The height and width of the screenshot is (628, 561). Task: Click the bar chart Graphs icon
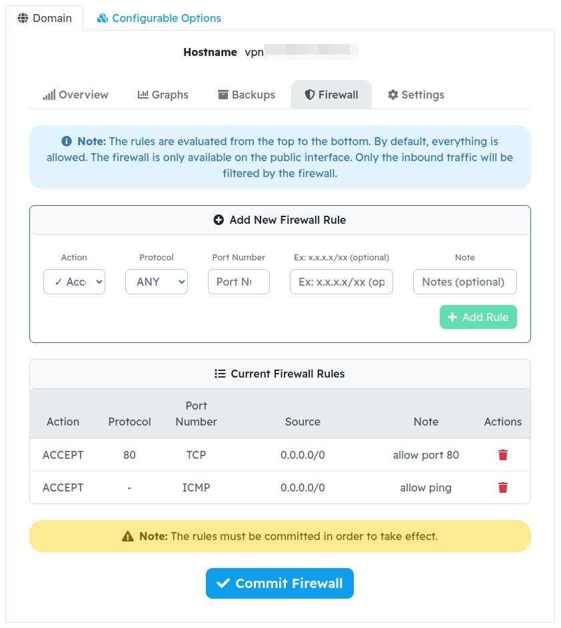(143, 95)
